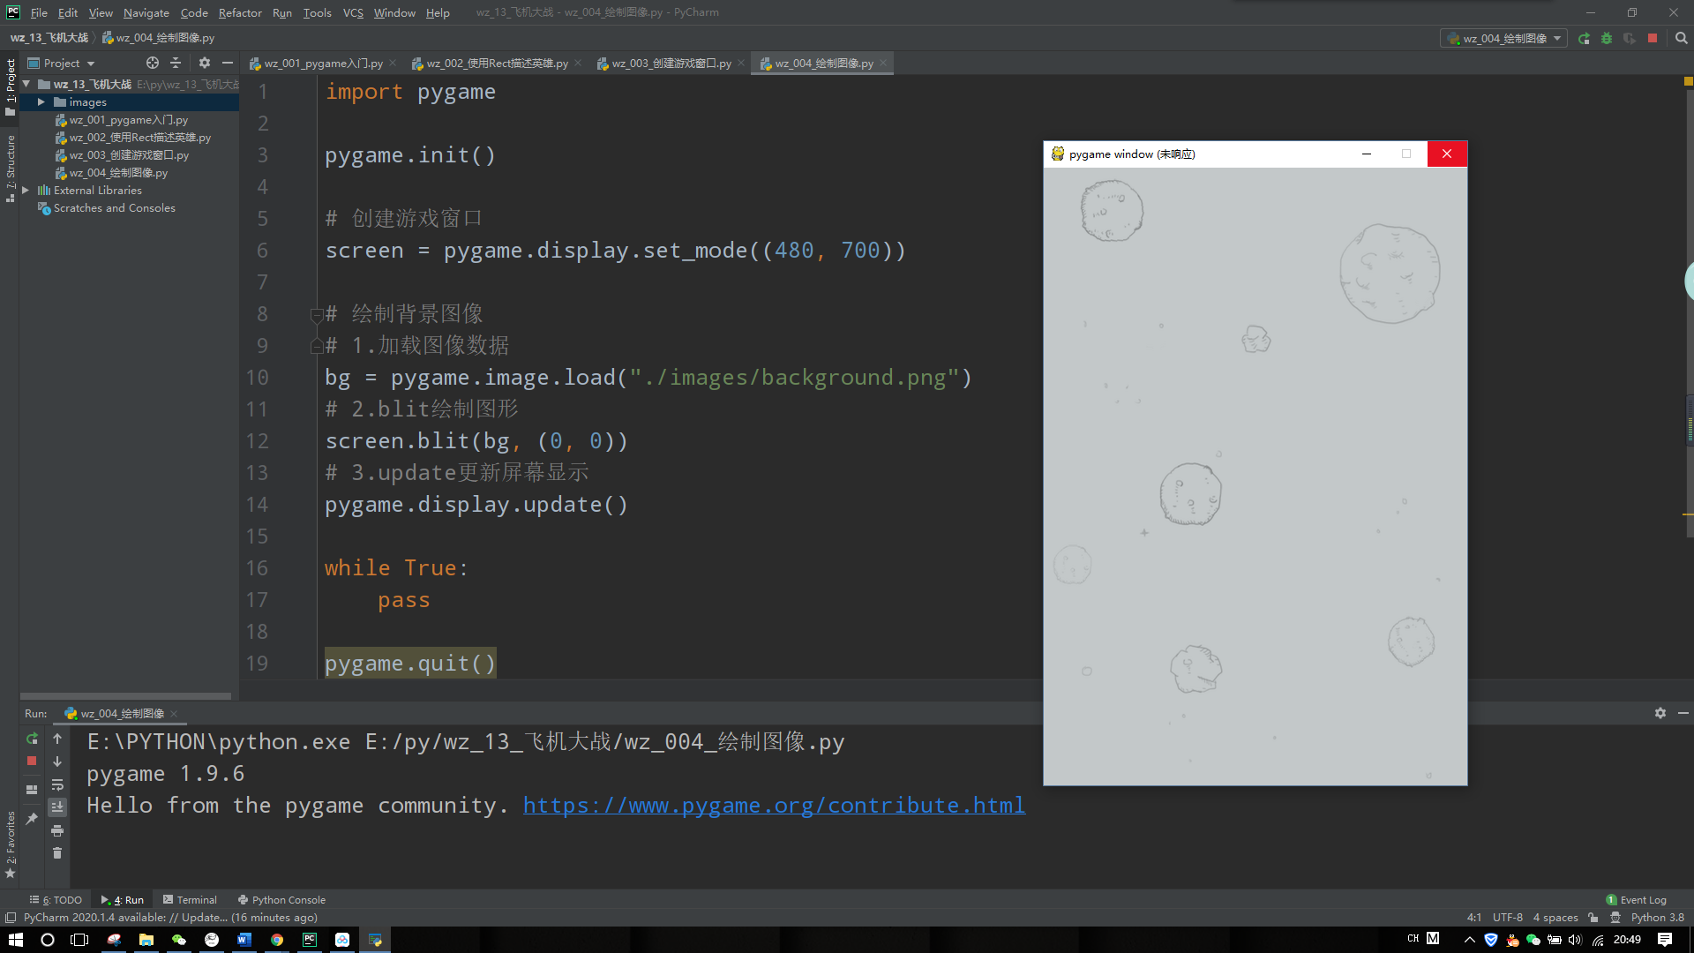This screenshot has height=953, width=1694.
Task: Hide the Run tool window
Action: point(1683,713)
